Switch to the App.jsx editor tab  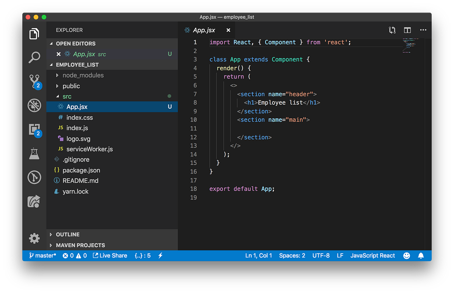204,30
